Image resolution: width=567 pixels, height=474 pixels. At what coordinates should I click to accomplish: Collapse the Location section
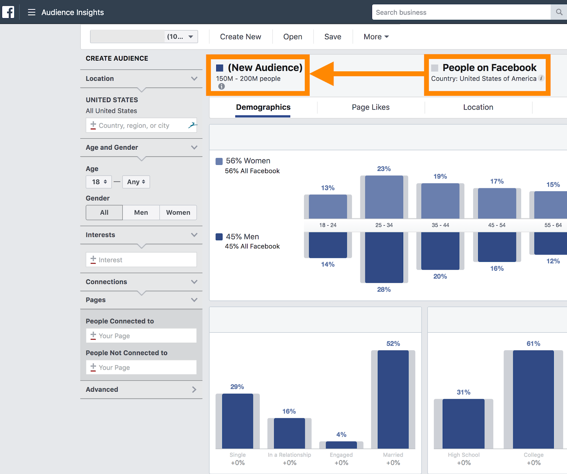click(194, 78)
